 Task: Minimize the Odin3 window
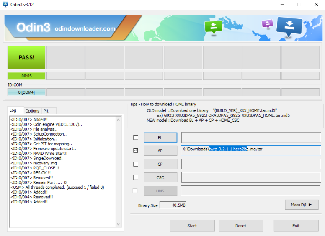[x=282, y=5]
